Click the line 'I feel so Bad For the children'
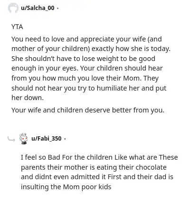The image size is (190, 204). tap(99, 157)
